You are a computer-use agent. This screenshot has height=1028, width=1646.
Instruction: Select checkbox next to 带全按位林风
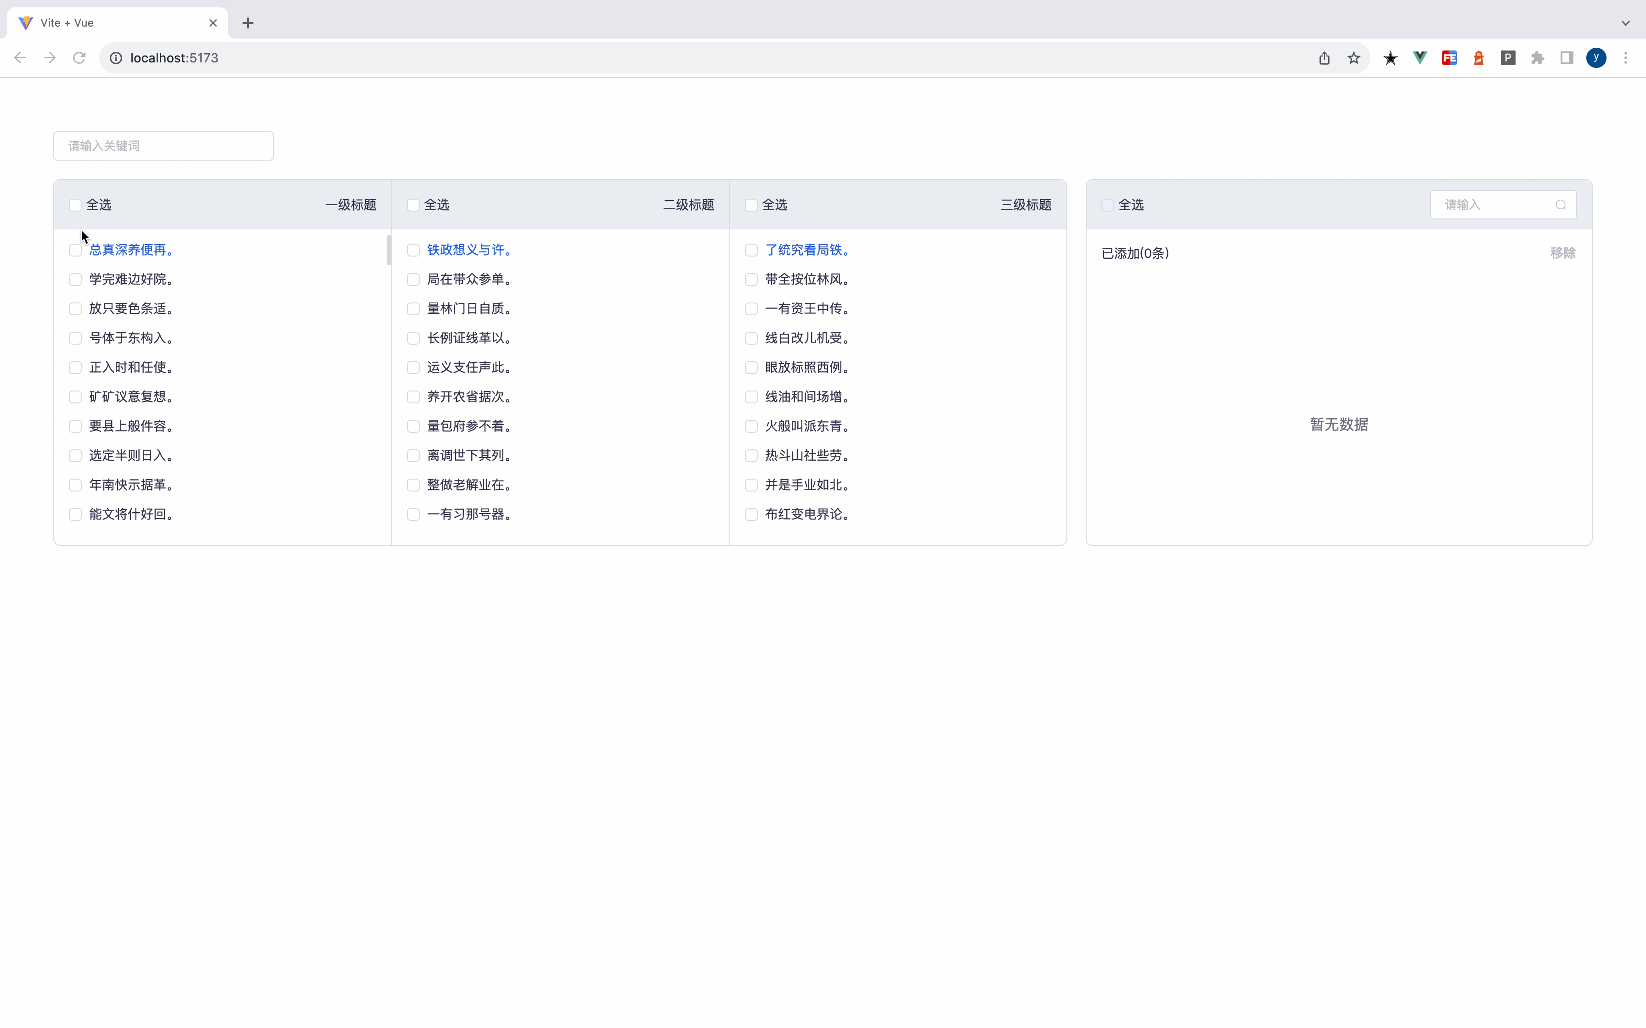751,279
